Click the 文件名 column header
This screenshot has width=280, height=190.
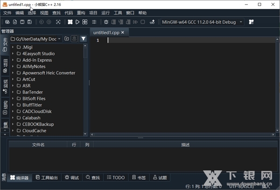(x=38, y=145)
